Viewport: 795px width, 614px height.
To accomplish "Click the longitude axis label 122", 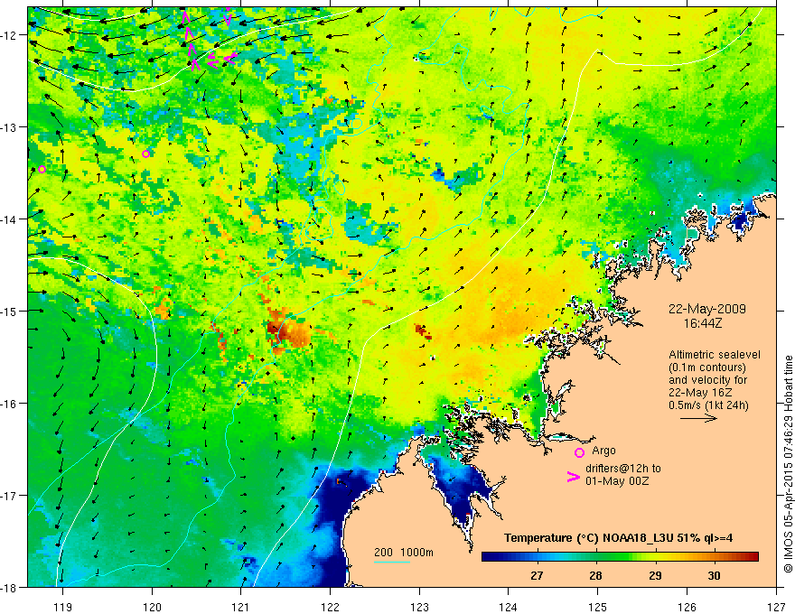I will [x=330, y=607].
